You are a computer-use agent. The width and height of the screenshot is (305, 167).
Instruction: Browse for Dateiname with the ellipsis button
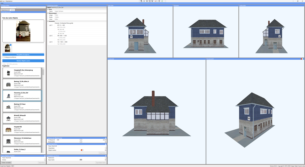click(x=106, y=158)
